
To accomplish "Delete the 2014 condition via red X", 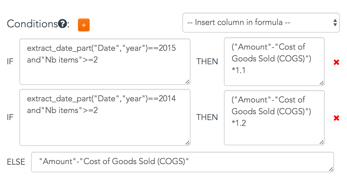I will point(336,118).
